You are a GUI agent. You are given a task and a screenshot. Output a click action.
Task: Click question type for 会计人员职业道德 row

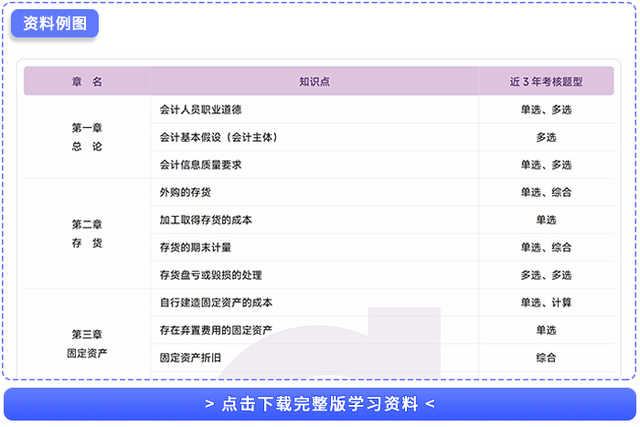click(546, 110)
